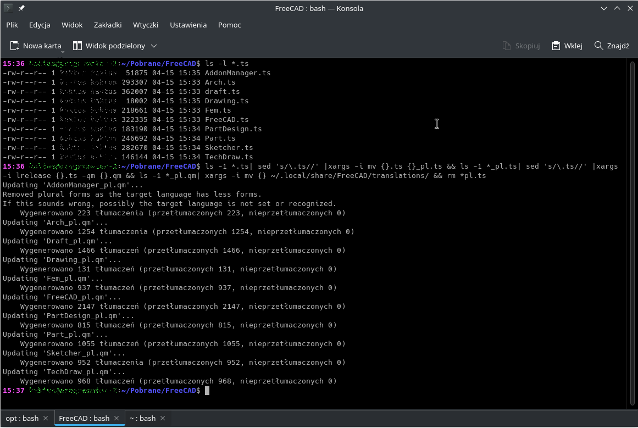Click the TechDraw.ts file name

click(229, 157)
